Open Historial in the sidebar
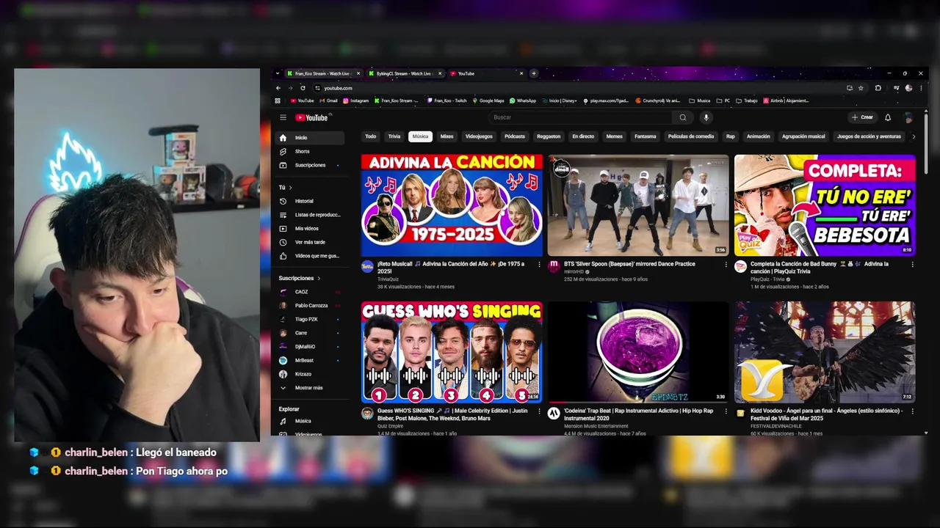Image resolution: width=940 pixels, height=528 pixels. (311, 201)
